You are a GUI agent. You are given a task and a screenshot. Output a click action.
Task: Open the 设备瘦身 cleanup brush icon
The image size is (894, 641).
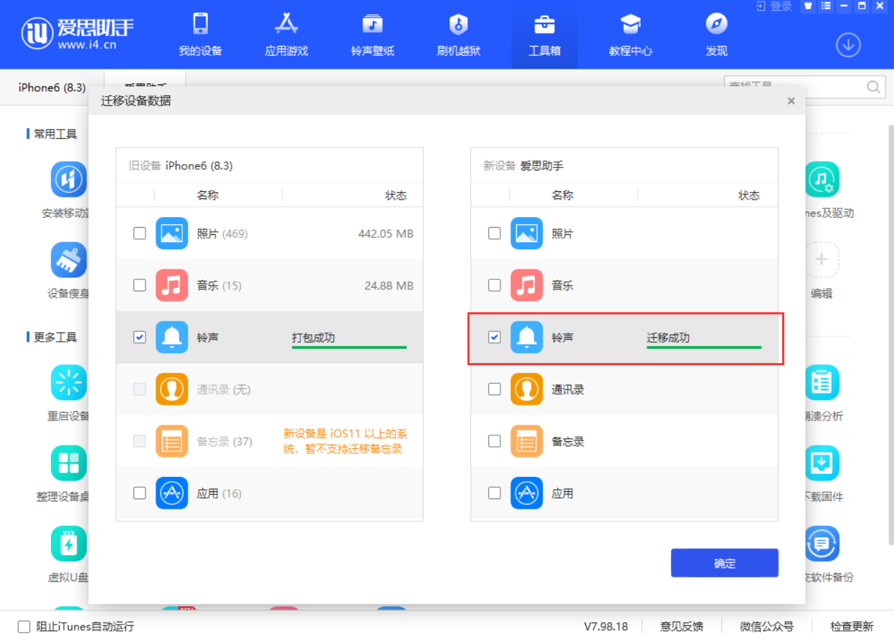[x=69, y=260]
